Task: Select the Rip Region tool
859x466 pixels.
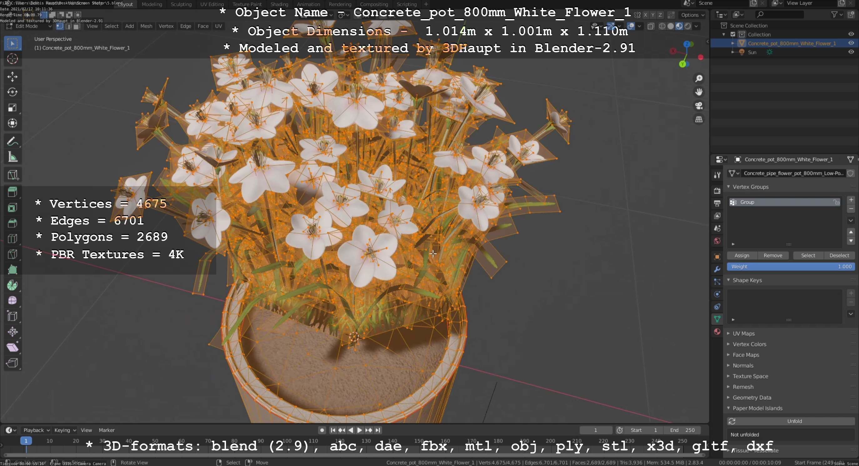Action: (x=12, y=363)
